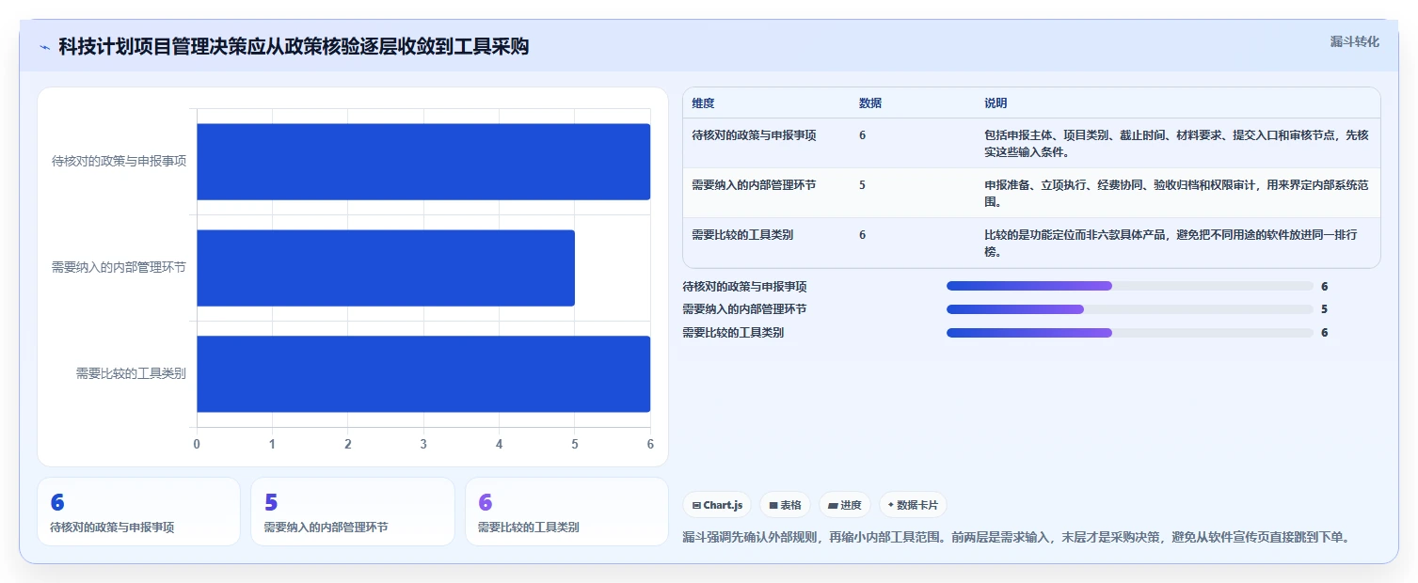
Task: Click the main title 科技计划项目管理决策
Action: pyautogui.click(x=294, y=47)
